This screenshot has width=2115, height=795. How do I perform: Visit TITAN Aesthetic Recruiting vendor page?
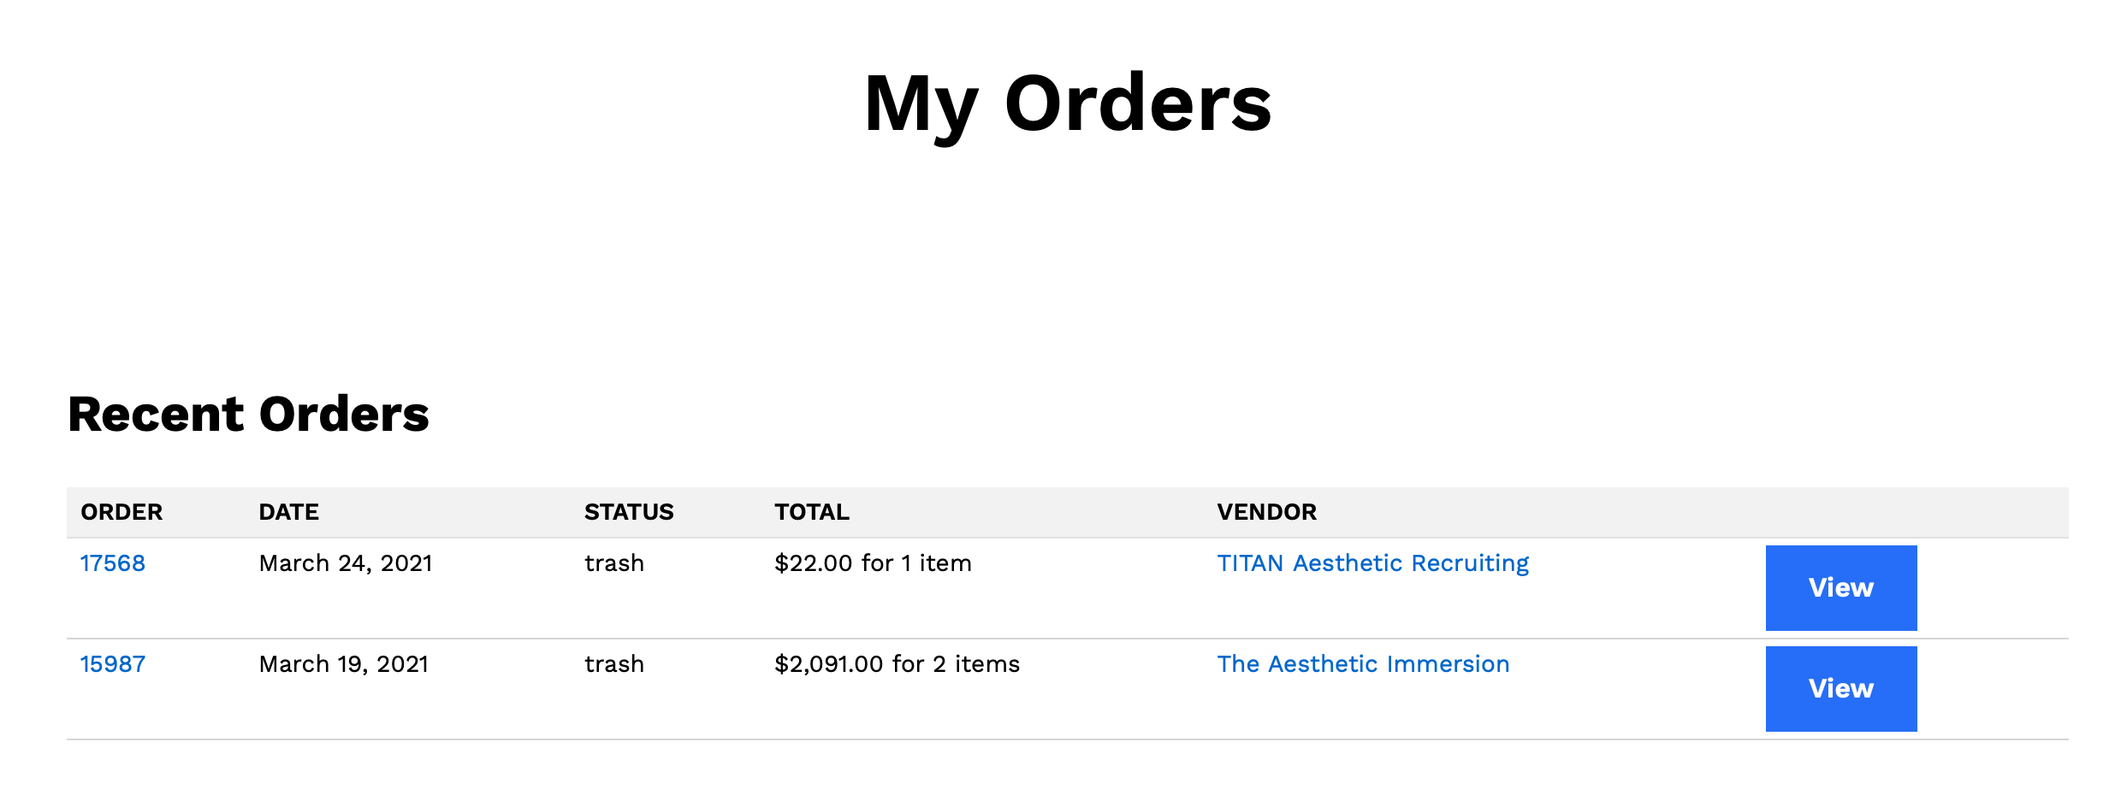1372,563
